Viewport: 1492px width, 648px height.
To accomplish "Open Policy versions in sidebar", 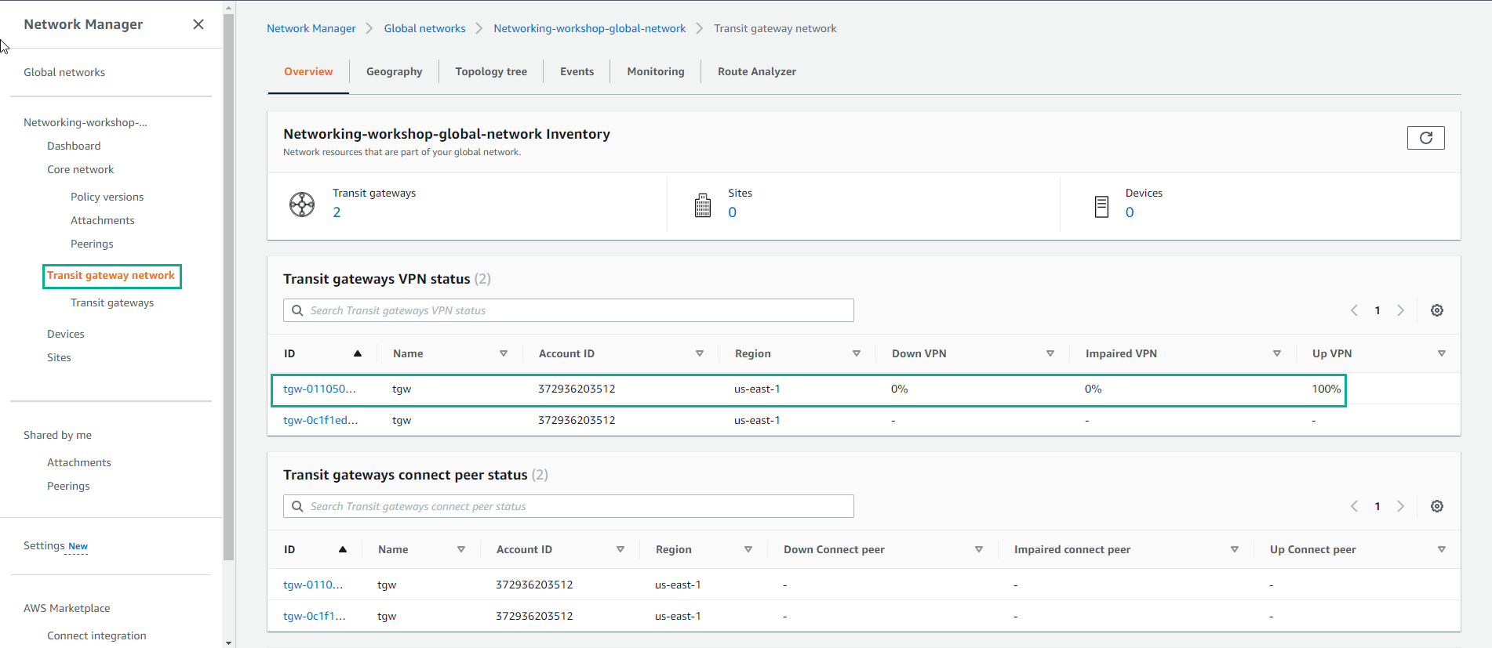I will pos(107,197).
